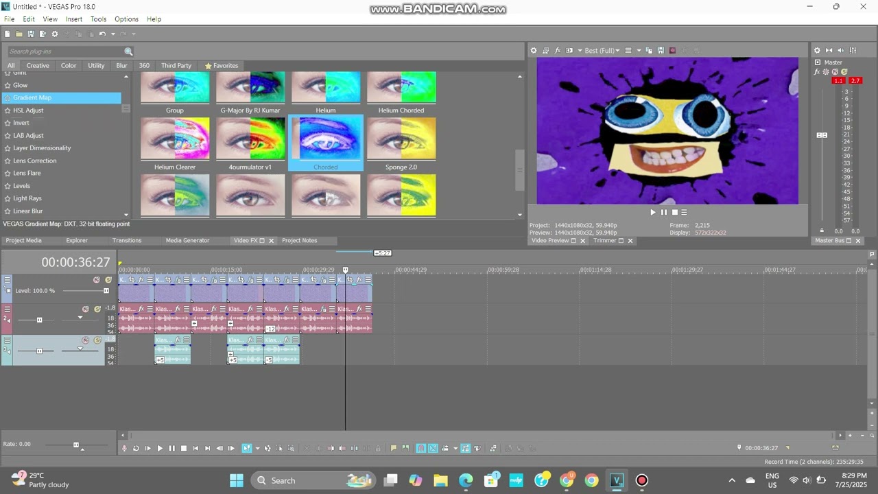The width and height of the screenshot is (878, 494).
Task: Toggle Auto Ripple in timeline toolbar
Action: click(x=444, y=448)
